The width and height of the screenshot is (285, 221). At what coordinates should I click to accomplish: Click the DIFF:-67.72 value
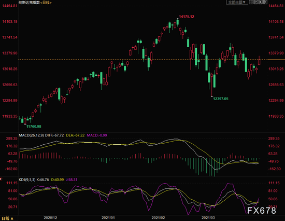(54, 135)
